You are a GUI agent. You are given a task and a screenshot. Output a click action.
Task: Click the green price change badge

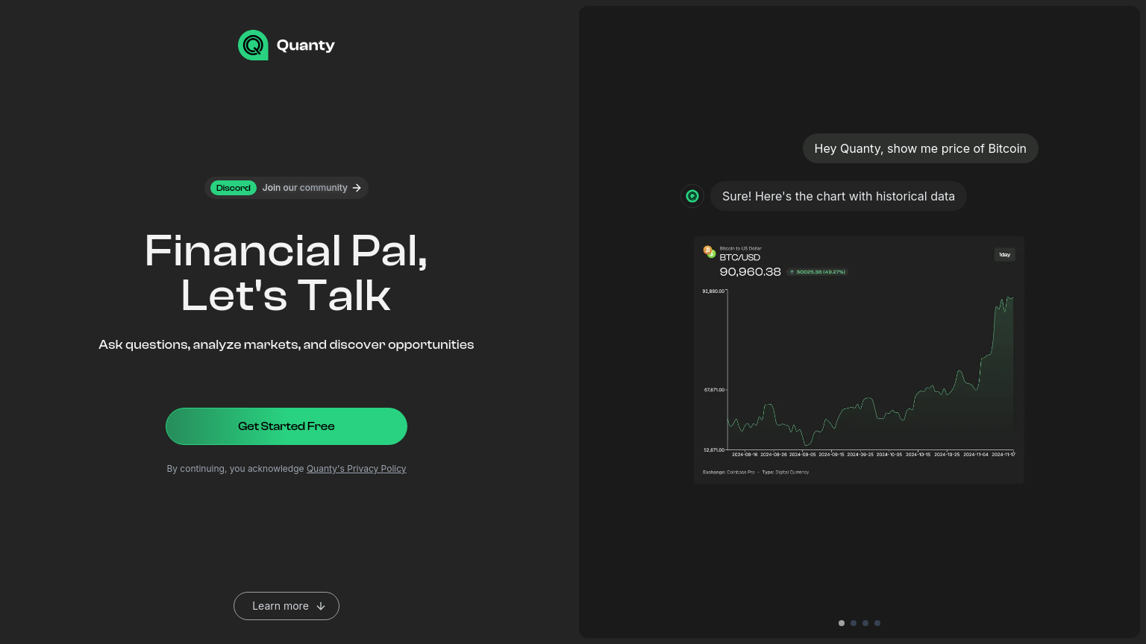point(817,272)
